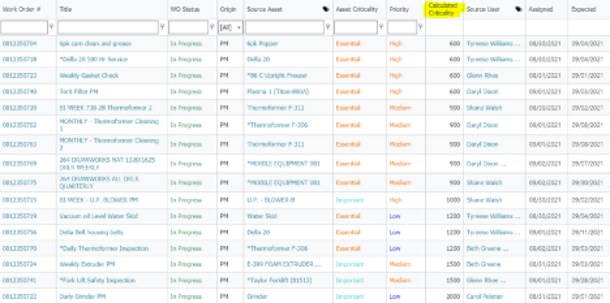Viewport: 610px width, 303px height.
Task: Open 'Weekly Gasket Check' title link
Action: (x=89, y=75)
